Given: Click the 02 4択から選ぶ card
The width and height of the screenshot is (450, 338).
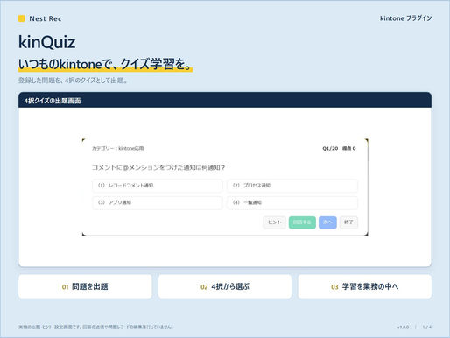Looking at the screenshot, I should [x=225, y=286].
